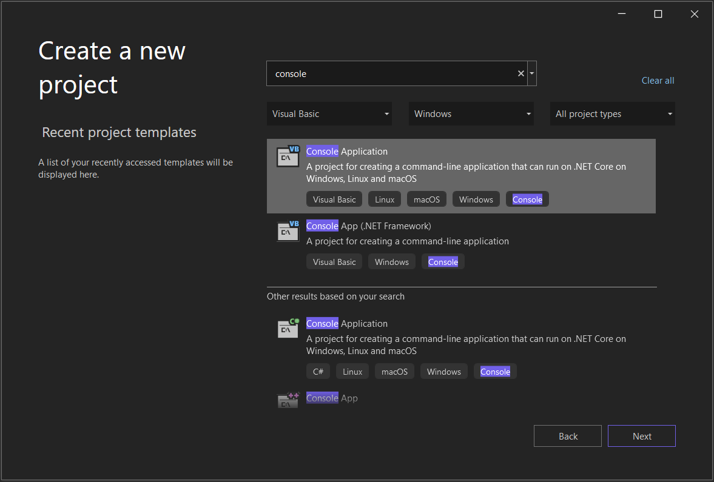Click the Linux tag under Console Application
This screenshot has height=482, width=714.
click(384, 199)
